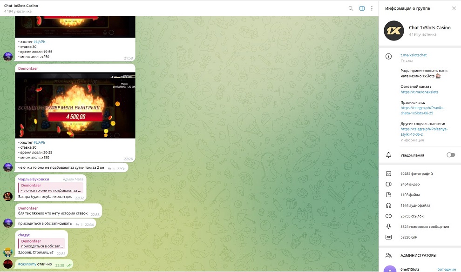Image resolution: width=461 pixels, height=272 pixels.
Task: Click '4 194 участника' under the header title
Action: pos(18,12)
